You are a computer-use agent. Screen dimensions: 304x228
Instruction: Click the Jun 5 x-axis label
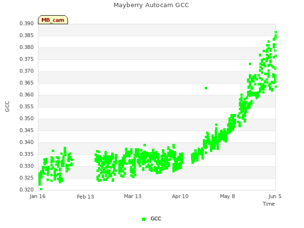[x=275, y=196]
